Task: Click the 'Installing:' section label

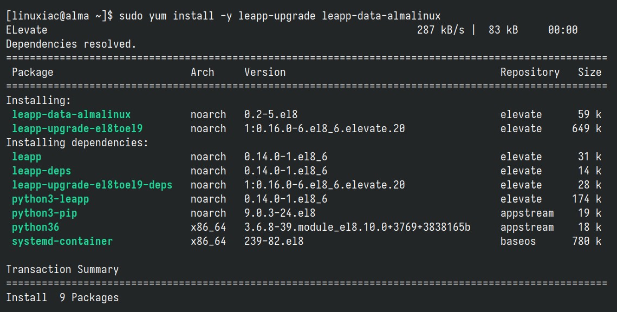Action: 38,101
